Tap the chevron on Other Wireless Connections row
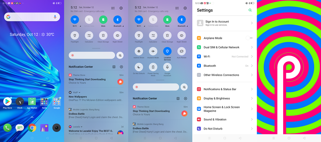 [252, 75]
